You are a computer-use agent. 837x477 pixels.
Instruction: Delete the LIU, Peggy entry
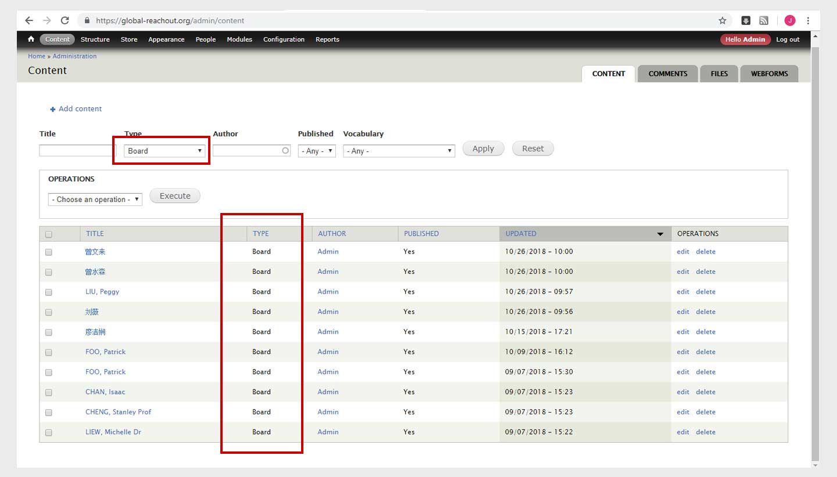[706, 292]
